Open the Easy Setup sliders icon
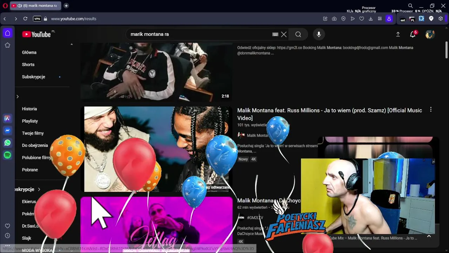Screen dimensions: 449x253 coord(380,19)
